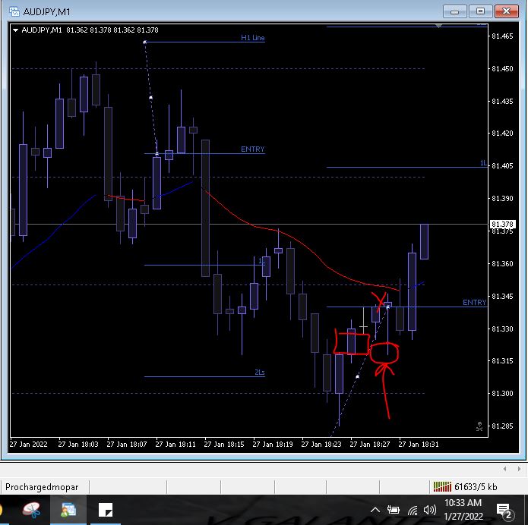Click the 81.360 price scale label
This screenshot has height=525, width=528.
click(x=502, y=264)
